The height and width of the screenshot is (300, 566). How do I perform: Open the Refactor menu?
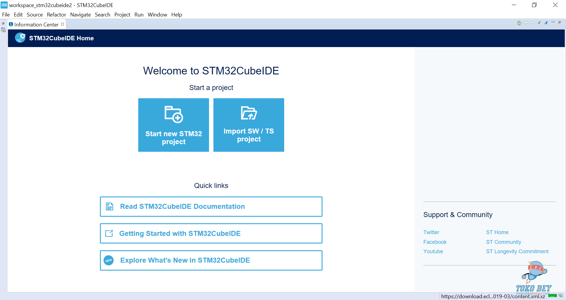pos(56,15)
